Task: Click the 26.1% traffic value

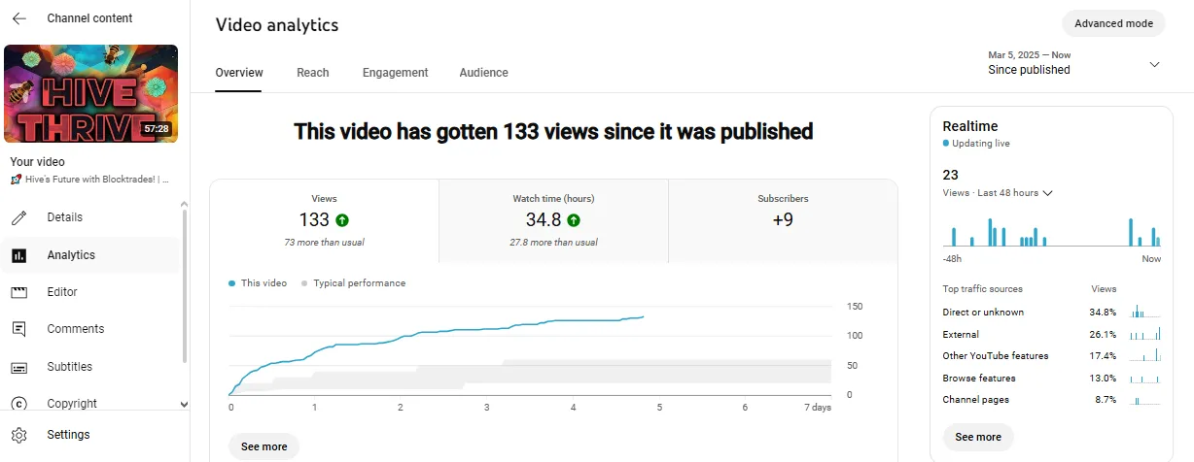Action: coord(1103,335)
